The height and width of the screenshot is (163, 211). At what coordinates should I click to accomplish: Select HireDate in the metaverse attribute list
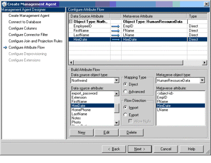[181, 106]
